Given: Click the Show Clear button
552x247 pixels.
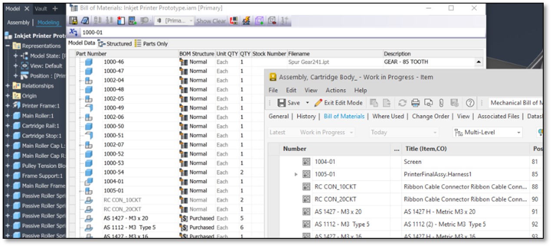Looking at the screenshot, I should tap(211, 21).
